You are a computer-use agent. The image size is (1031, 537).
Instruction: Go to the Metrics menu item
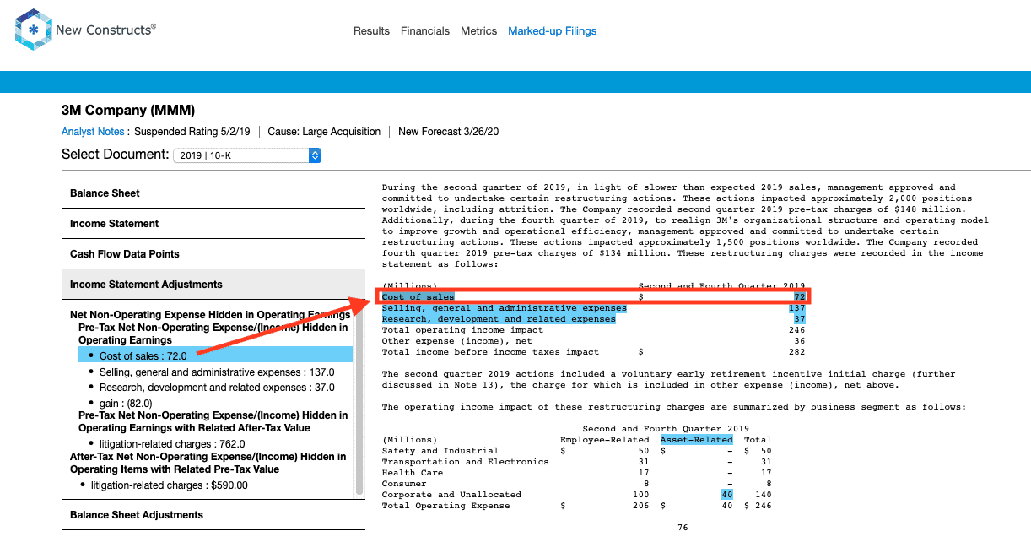pyautogui.click(x=478, y=31)
